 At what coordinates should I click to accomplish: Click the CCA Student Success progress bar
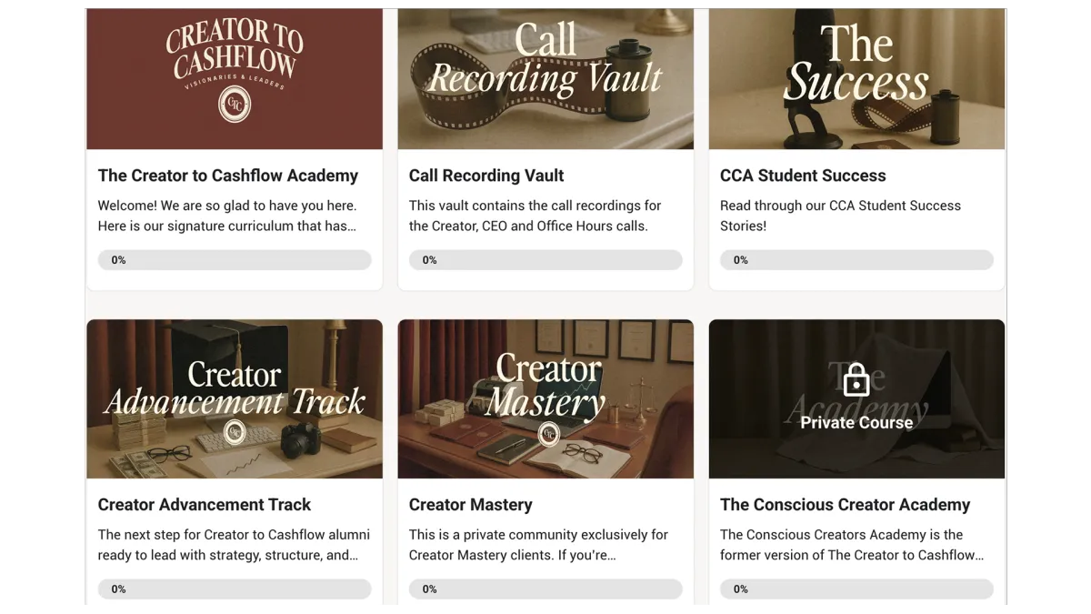tap(856, 260)
